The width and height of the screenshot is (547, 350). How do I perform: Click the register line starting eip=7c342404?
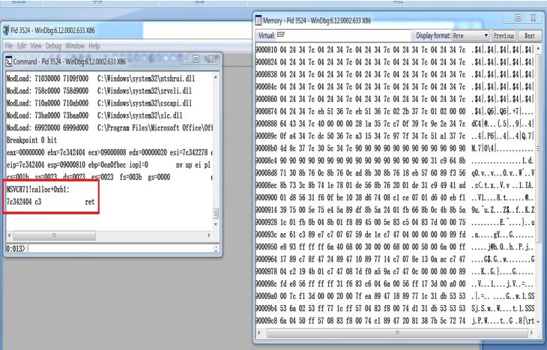click(x=109, y=165)
